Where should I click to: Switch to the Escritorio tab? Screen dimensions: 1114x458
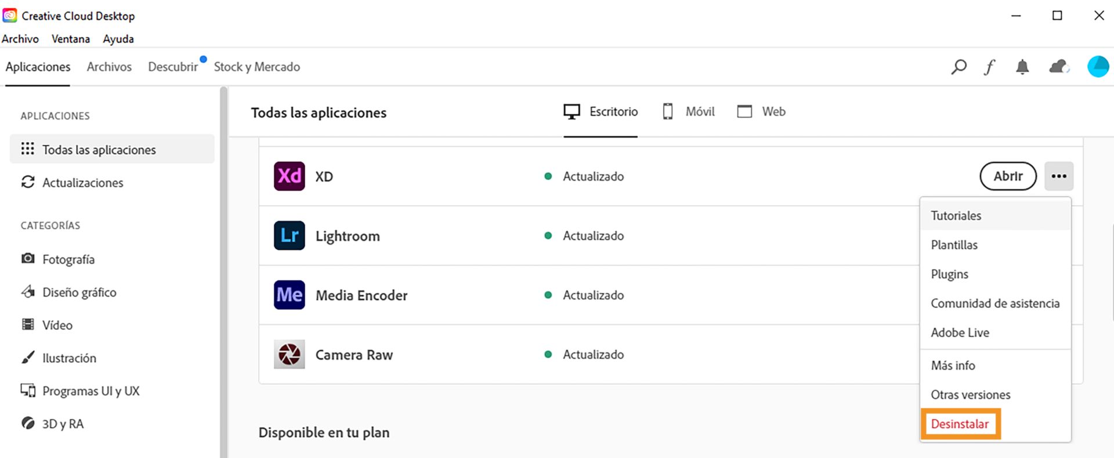pyautogui.click(x=601, y=112)
